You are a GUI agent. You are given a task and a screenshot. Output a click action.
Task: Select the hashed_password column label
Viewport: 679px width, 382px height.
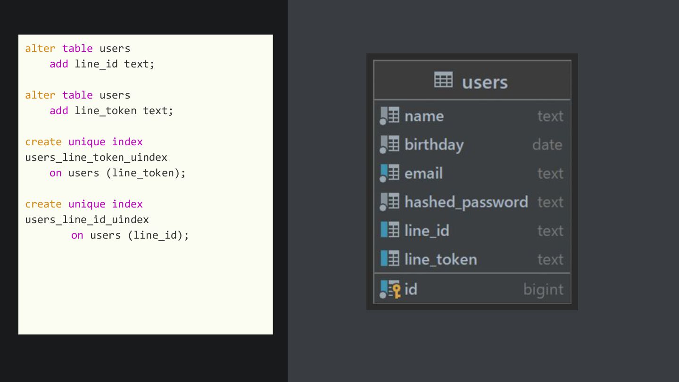click(466, 202)
